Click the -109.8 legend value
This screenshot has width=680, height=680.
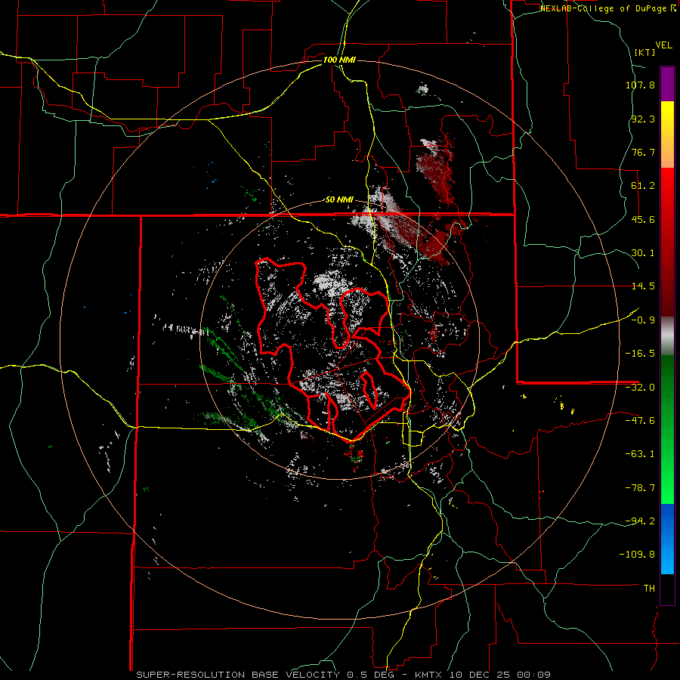638,555
